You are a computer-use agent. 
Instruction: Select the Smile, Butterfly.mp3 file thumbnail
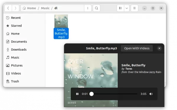click(61, 21)
